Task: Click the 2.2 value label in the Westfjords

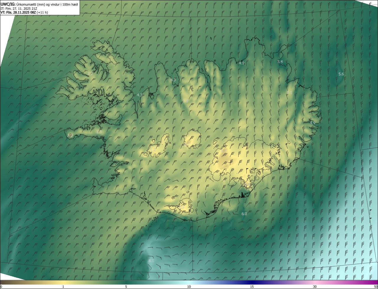Action: [x=90, y=73]
